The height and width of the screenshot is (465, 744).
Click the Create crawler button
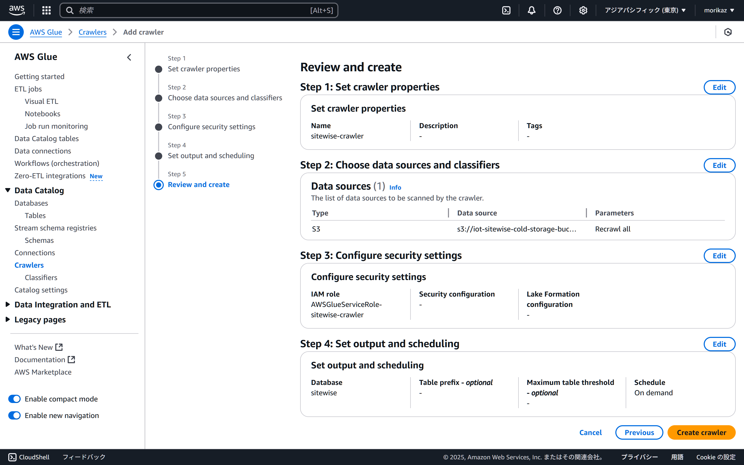[x=701, y=432]
